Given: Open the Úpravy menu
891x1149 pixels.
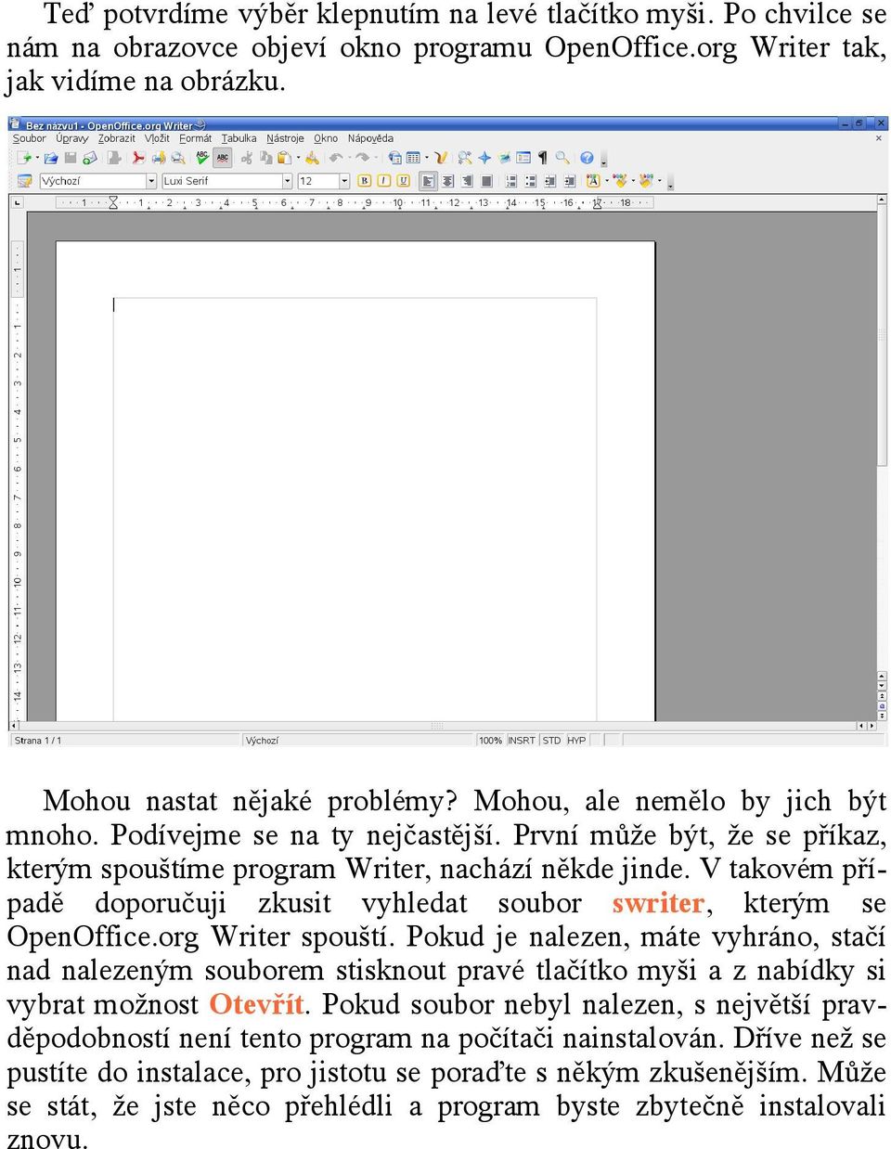Looking at the screenshot, I should (71, 138).
